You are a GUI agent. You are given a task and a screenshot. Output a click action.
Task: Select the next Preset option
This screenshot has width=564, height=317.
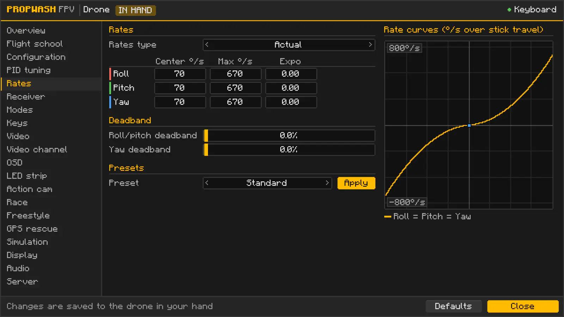point(327,183)
